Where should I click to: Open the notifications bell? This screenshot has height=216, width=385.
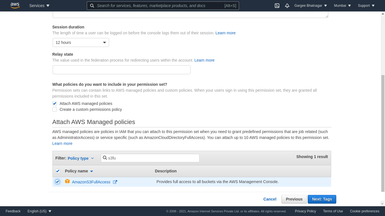click(x=287, y=6)
